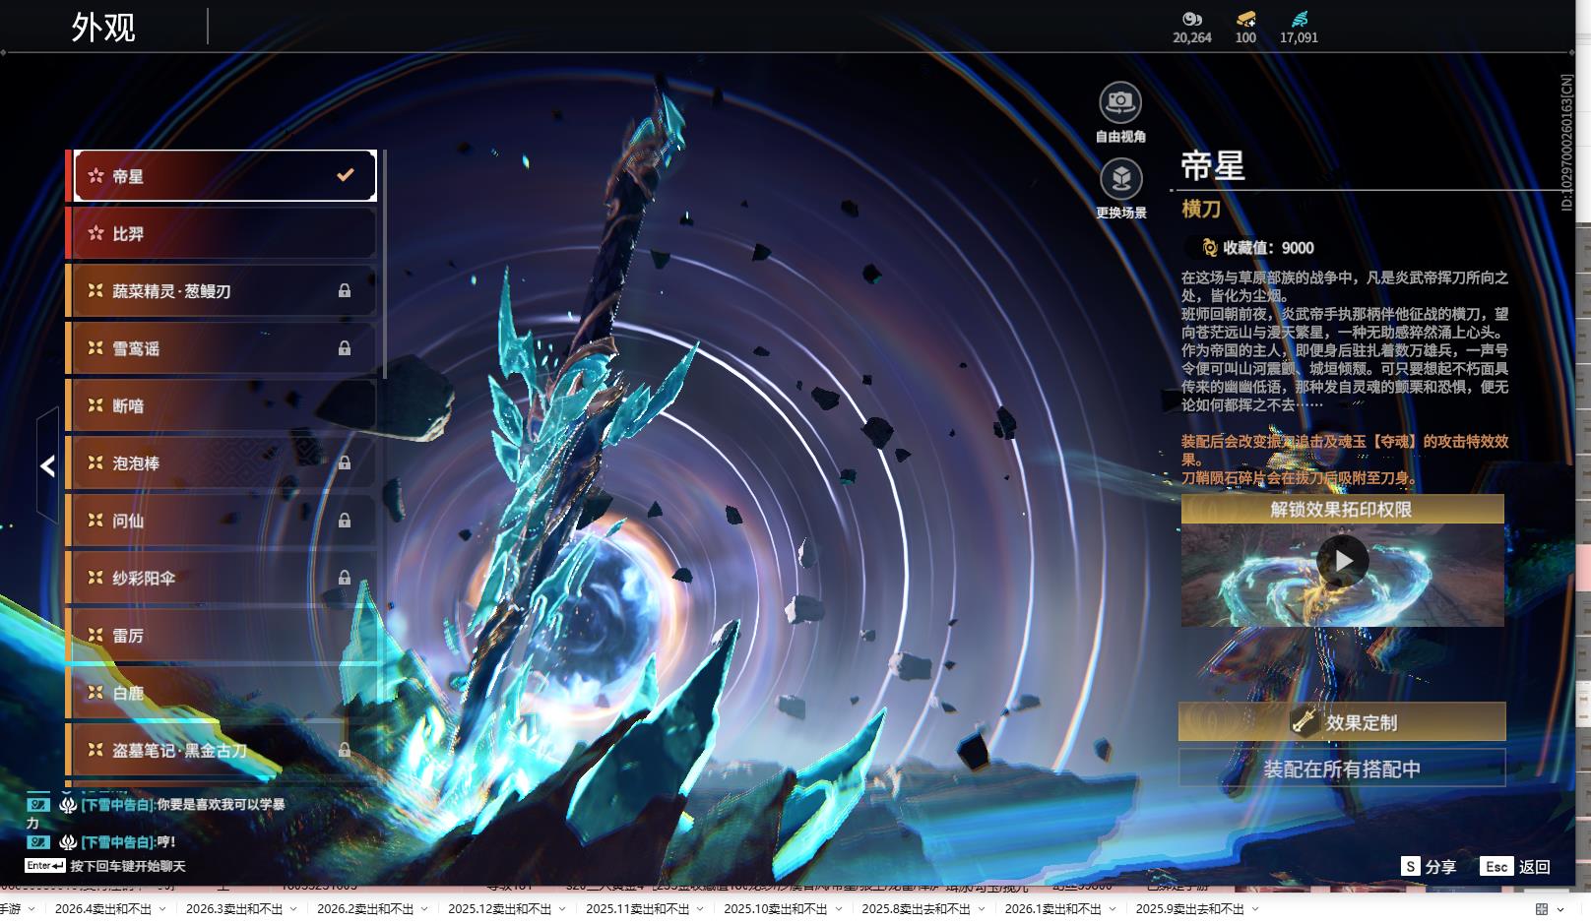The width and height of the screenshot is (1591, 924).
Task: Open the 2025.12卖出和不出 tab dropdown arrow
Action: click(x=564, y=909)
